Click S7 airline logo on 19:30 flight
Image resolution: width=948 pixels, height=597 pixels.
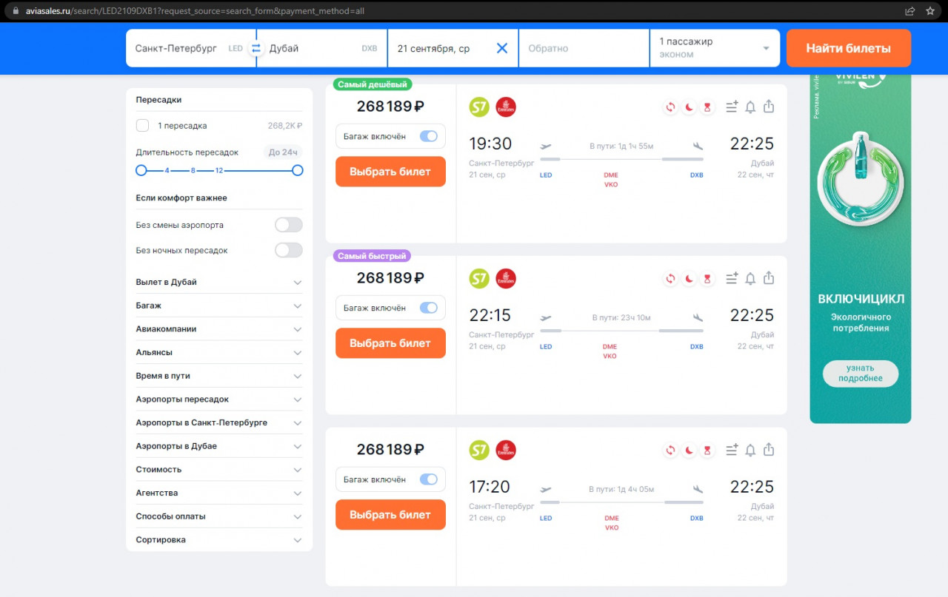coord(480,107)
